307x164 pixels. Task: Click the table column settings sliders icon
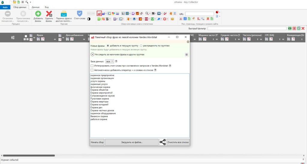tap(13, 37)
